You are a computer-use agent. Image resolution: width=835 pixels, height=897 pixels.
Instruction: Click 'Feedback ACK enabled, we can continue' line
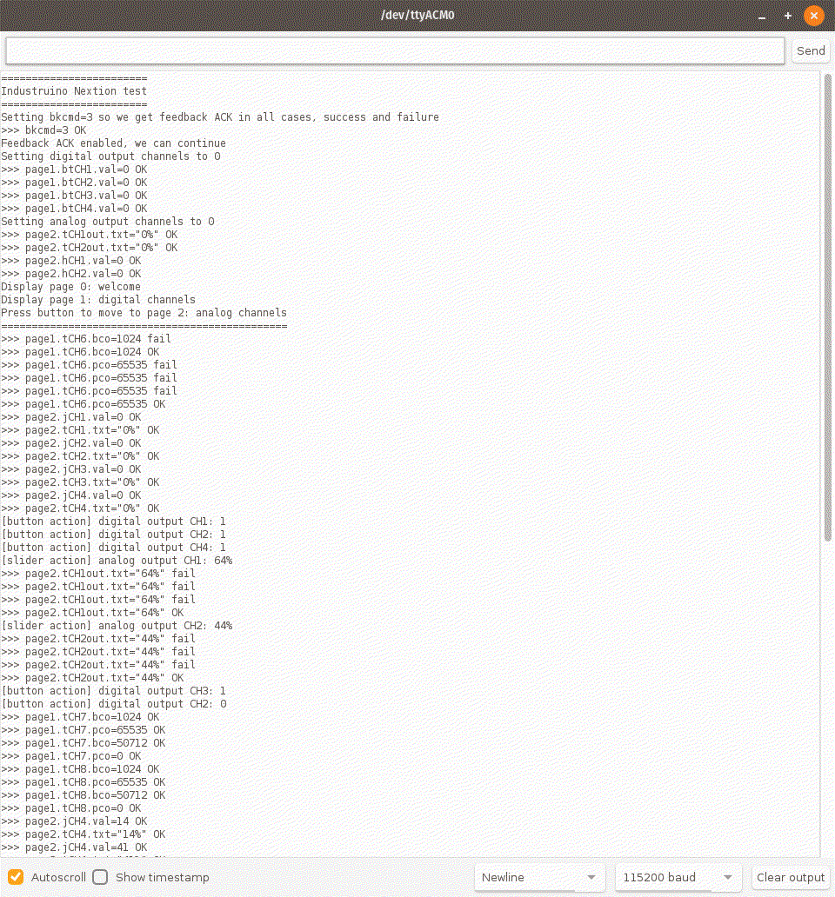tap(113, 143)
